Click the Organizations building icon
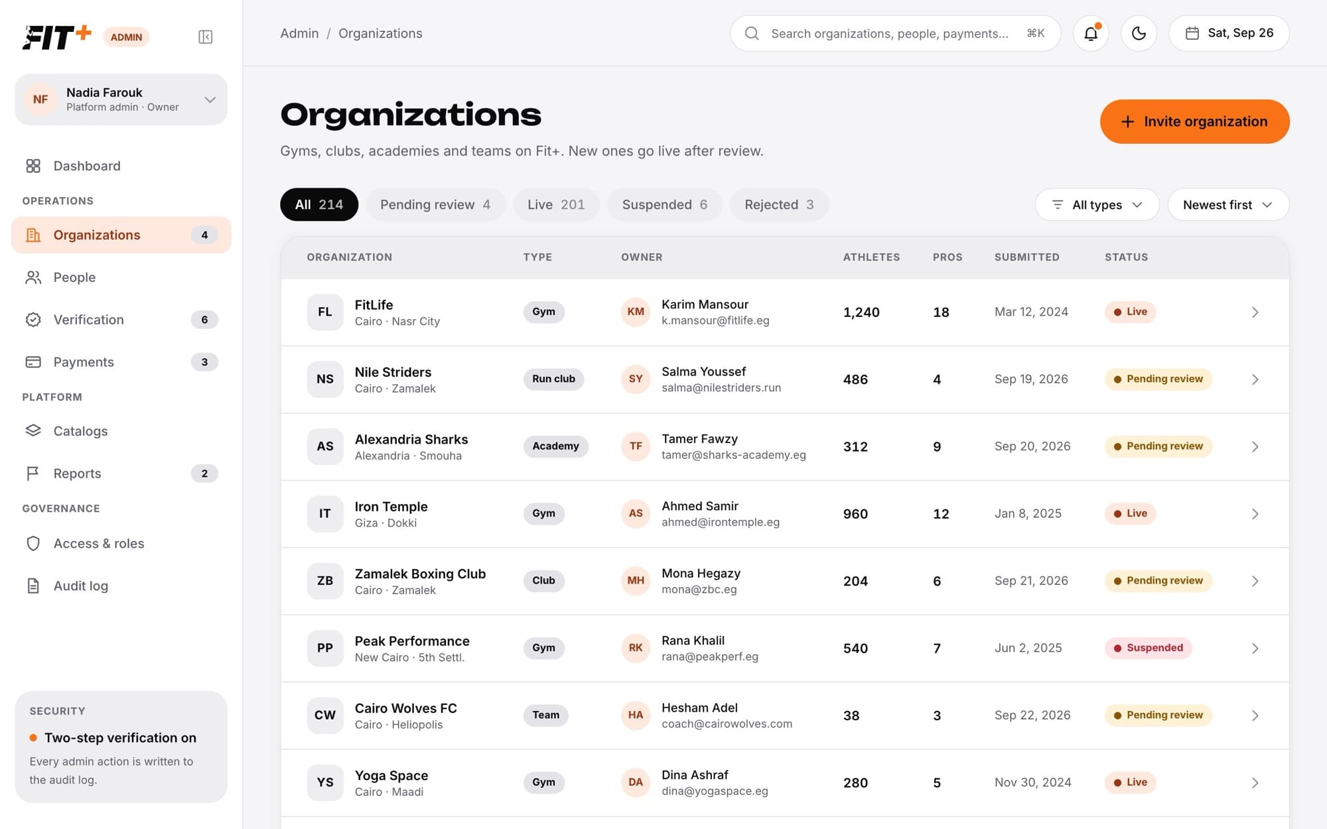This screenshot has height=829, width=1327. [33, 235]
